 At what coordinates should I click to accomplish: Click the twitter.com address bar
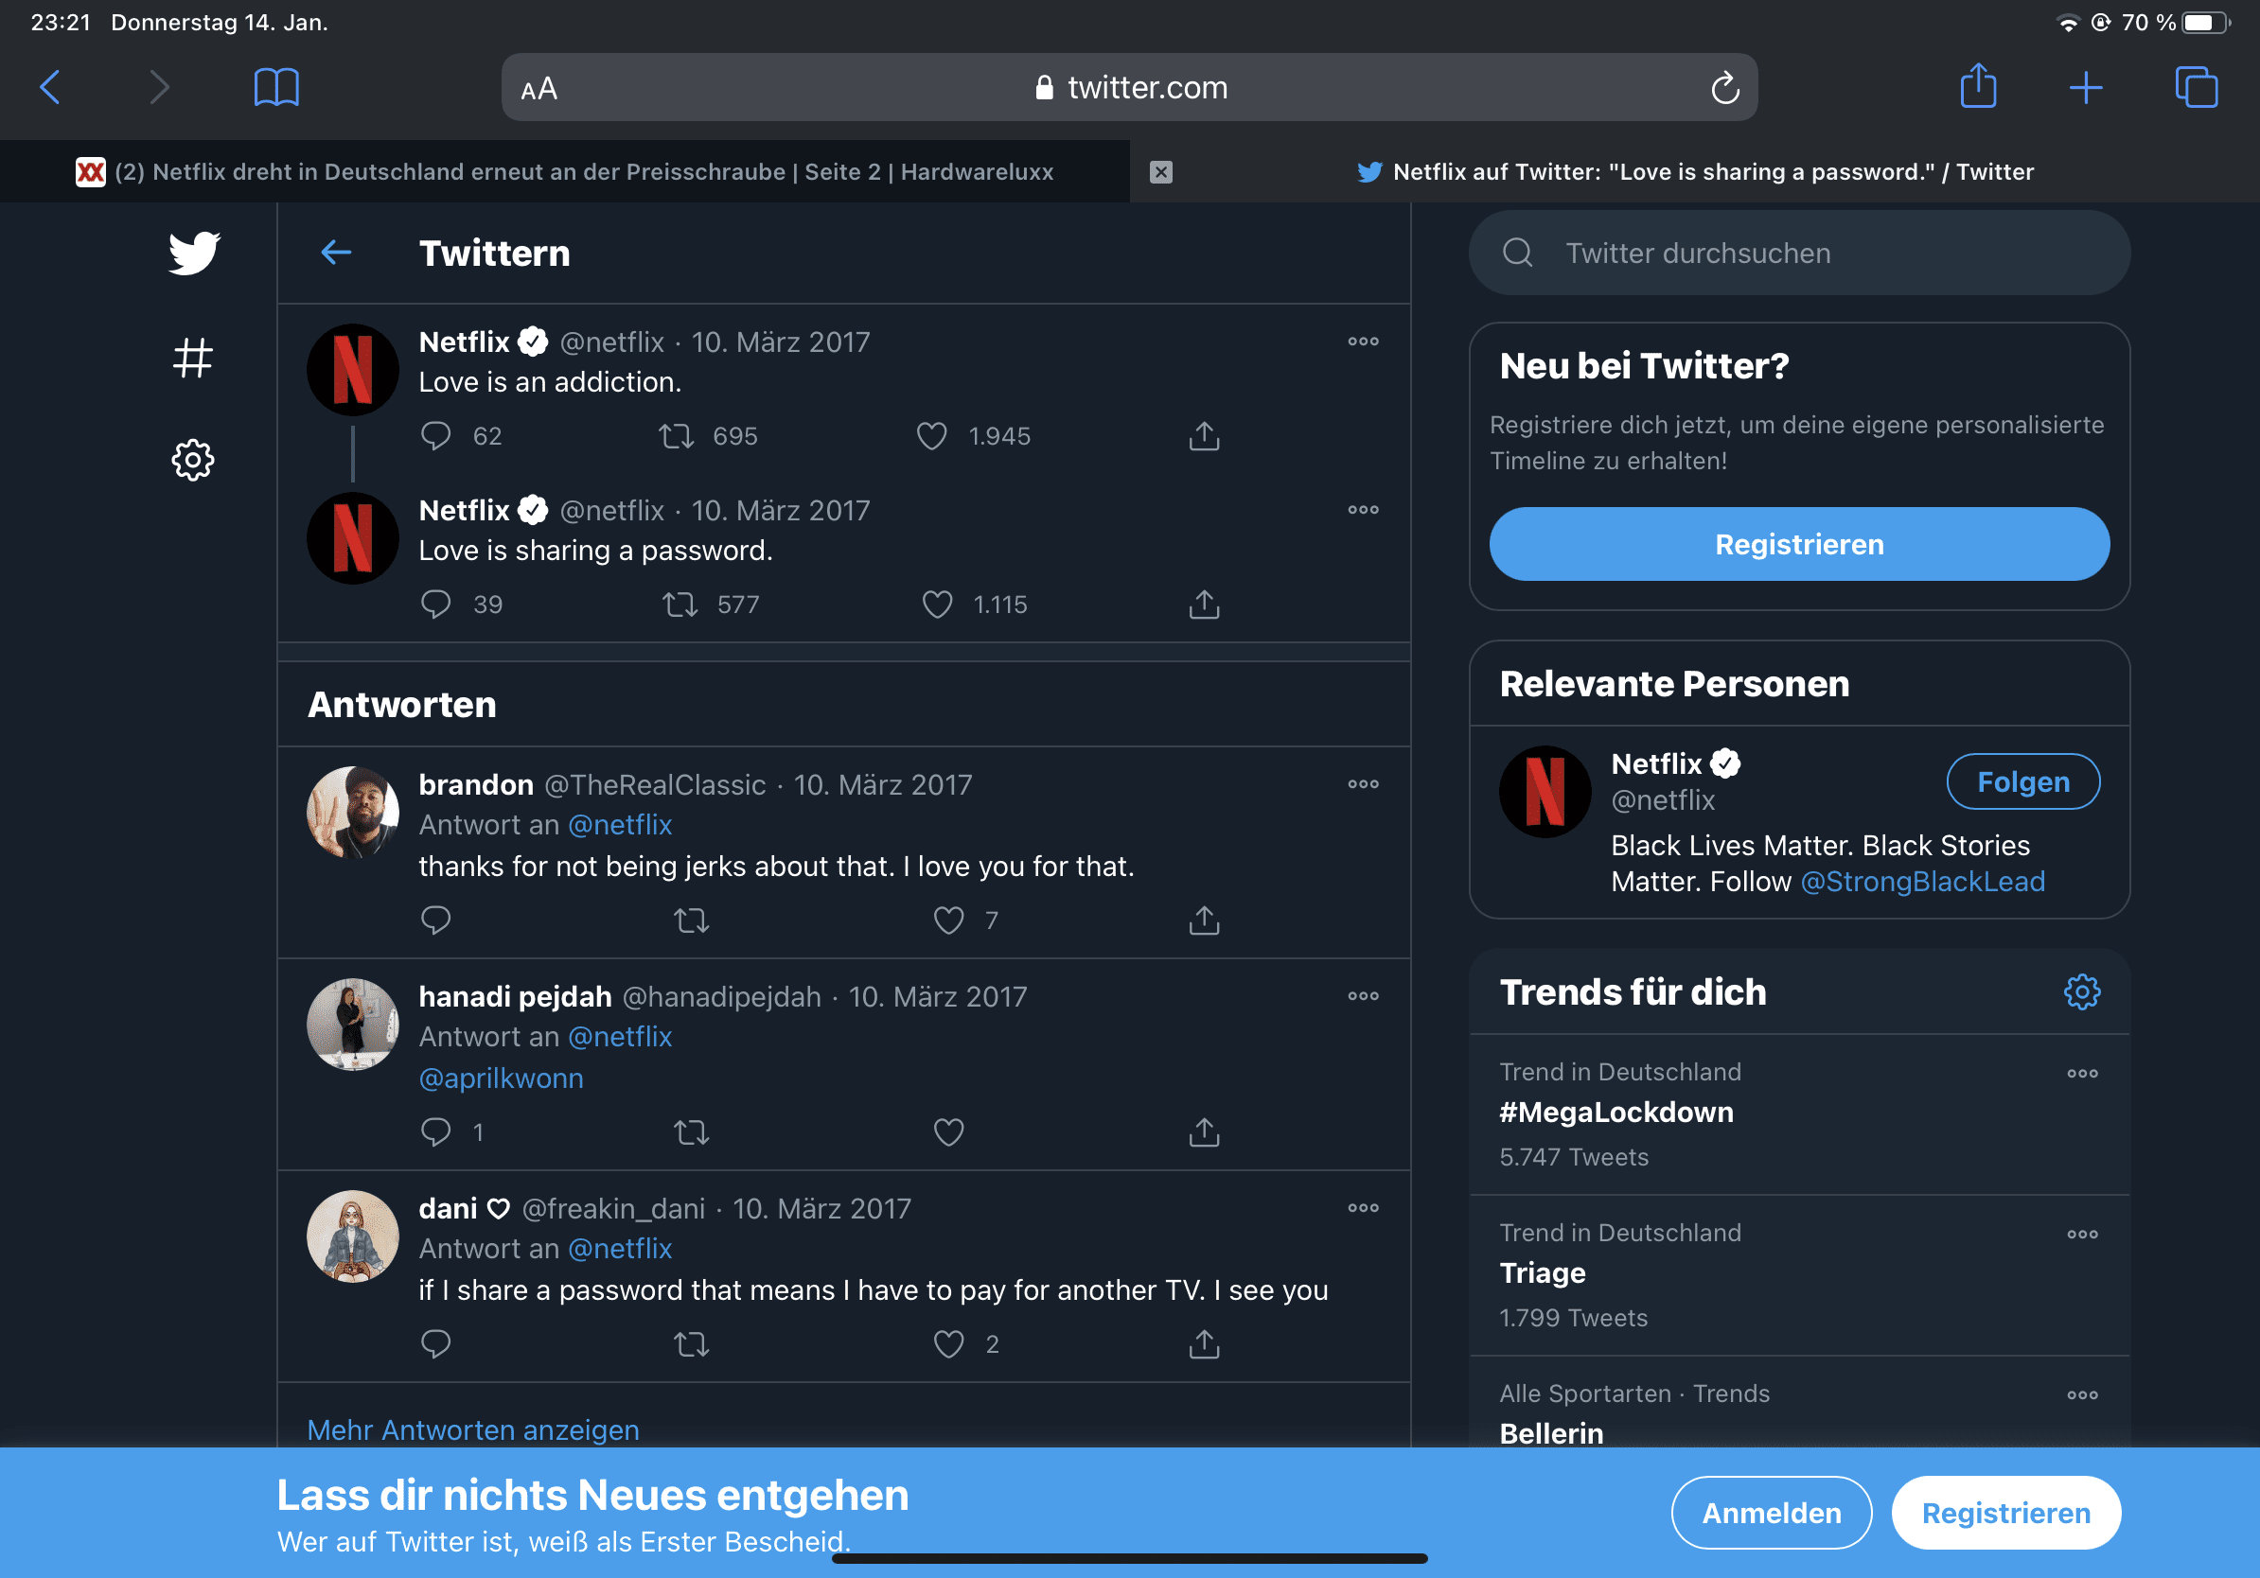tap(1129, 88)
